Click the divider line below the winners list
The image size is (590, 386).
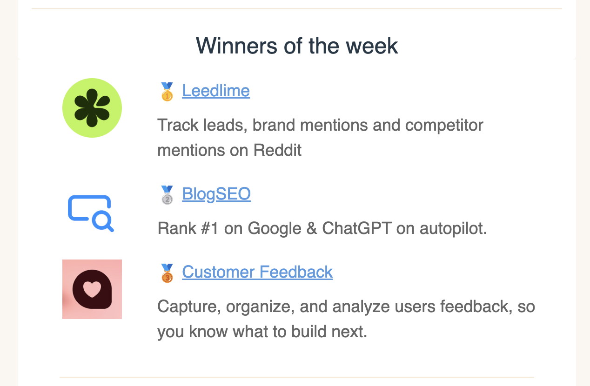click(297, 377)
